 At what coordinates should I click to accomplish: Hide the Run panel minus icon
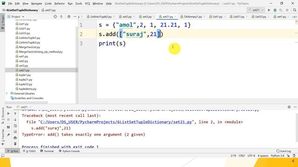point(295,107)
